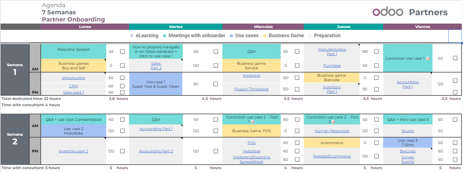The image size is (463, 173).
Task: Tick the Accounting Part 2 checkbox
Action: (x=215, y=151)
